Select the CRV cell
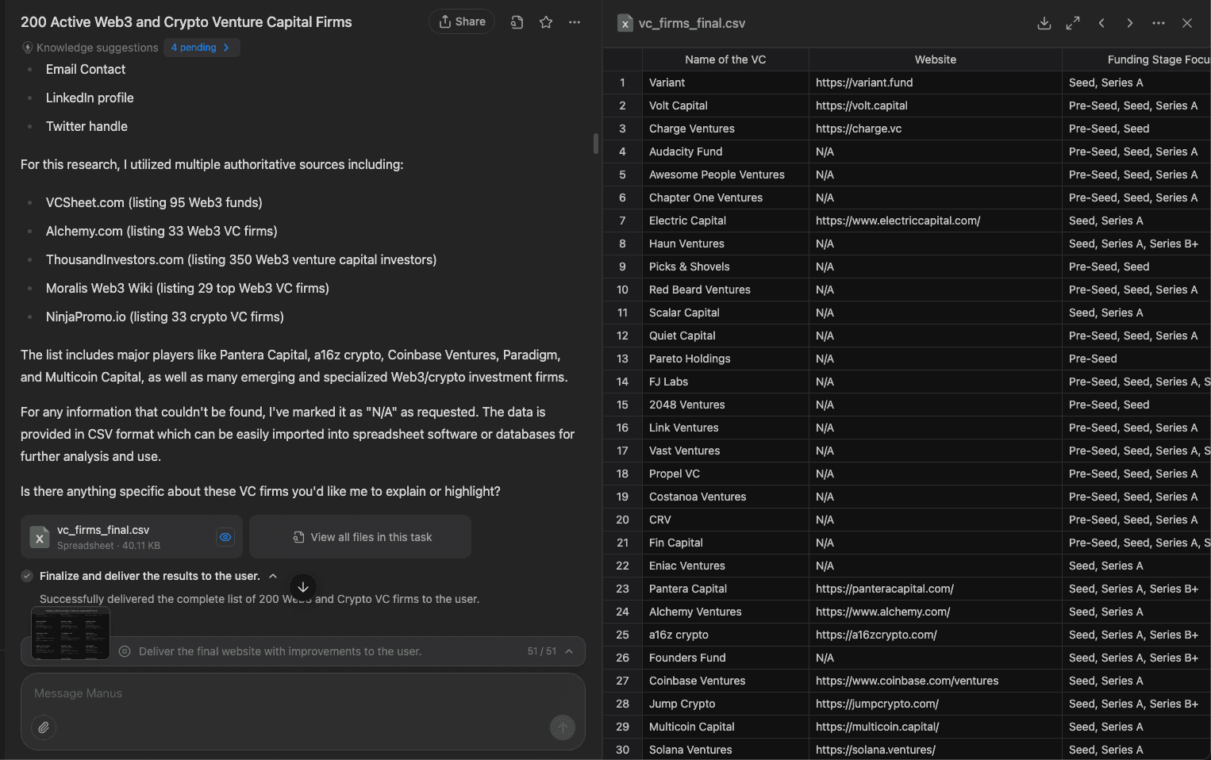1211x760 pixels. [725, 520]
